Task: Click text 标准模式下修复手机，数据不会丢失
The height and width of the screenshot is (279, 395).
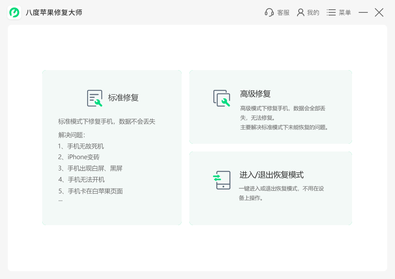Action: point(106,121)
